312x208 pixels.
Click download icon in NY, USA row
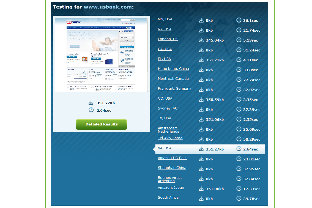pyautogui.click(x=201, y=30)
